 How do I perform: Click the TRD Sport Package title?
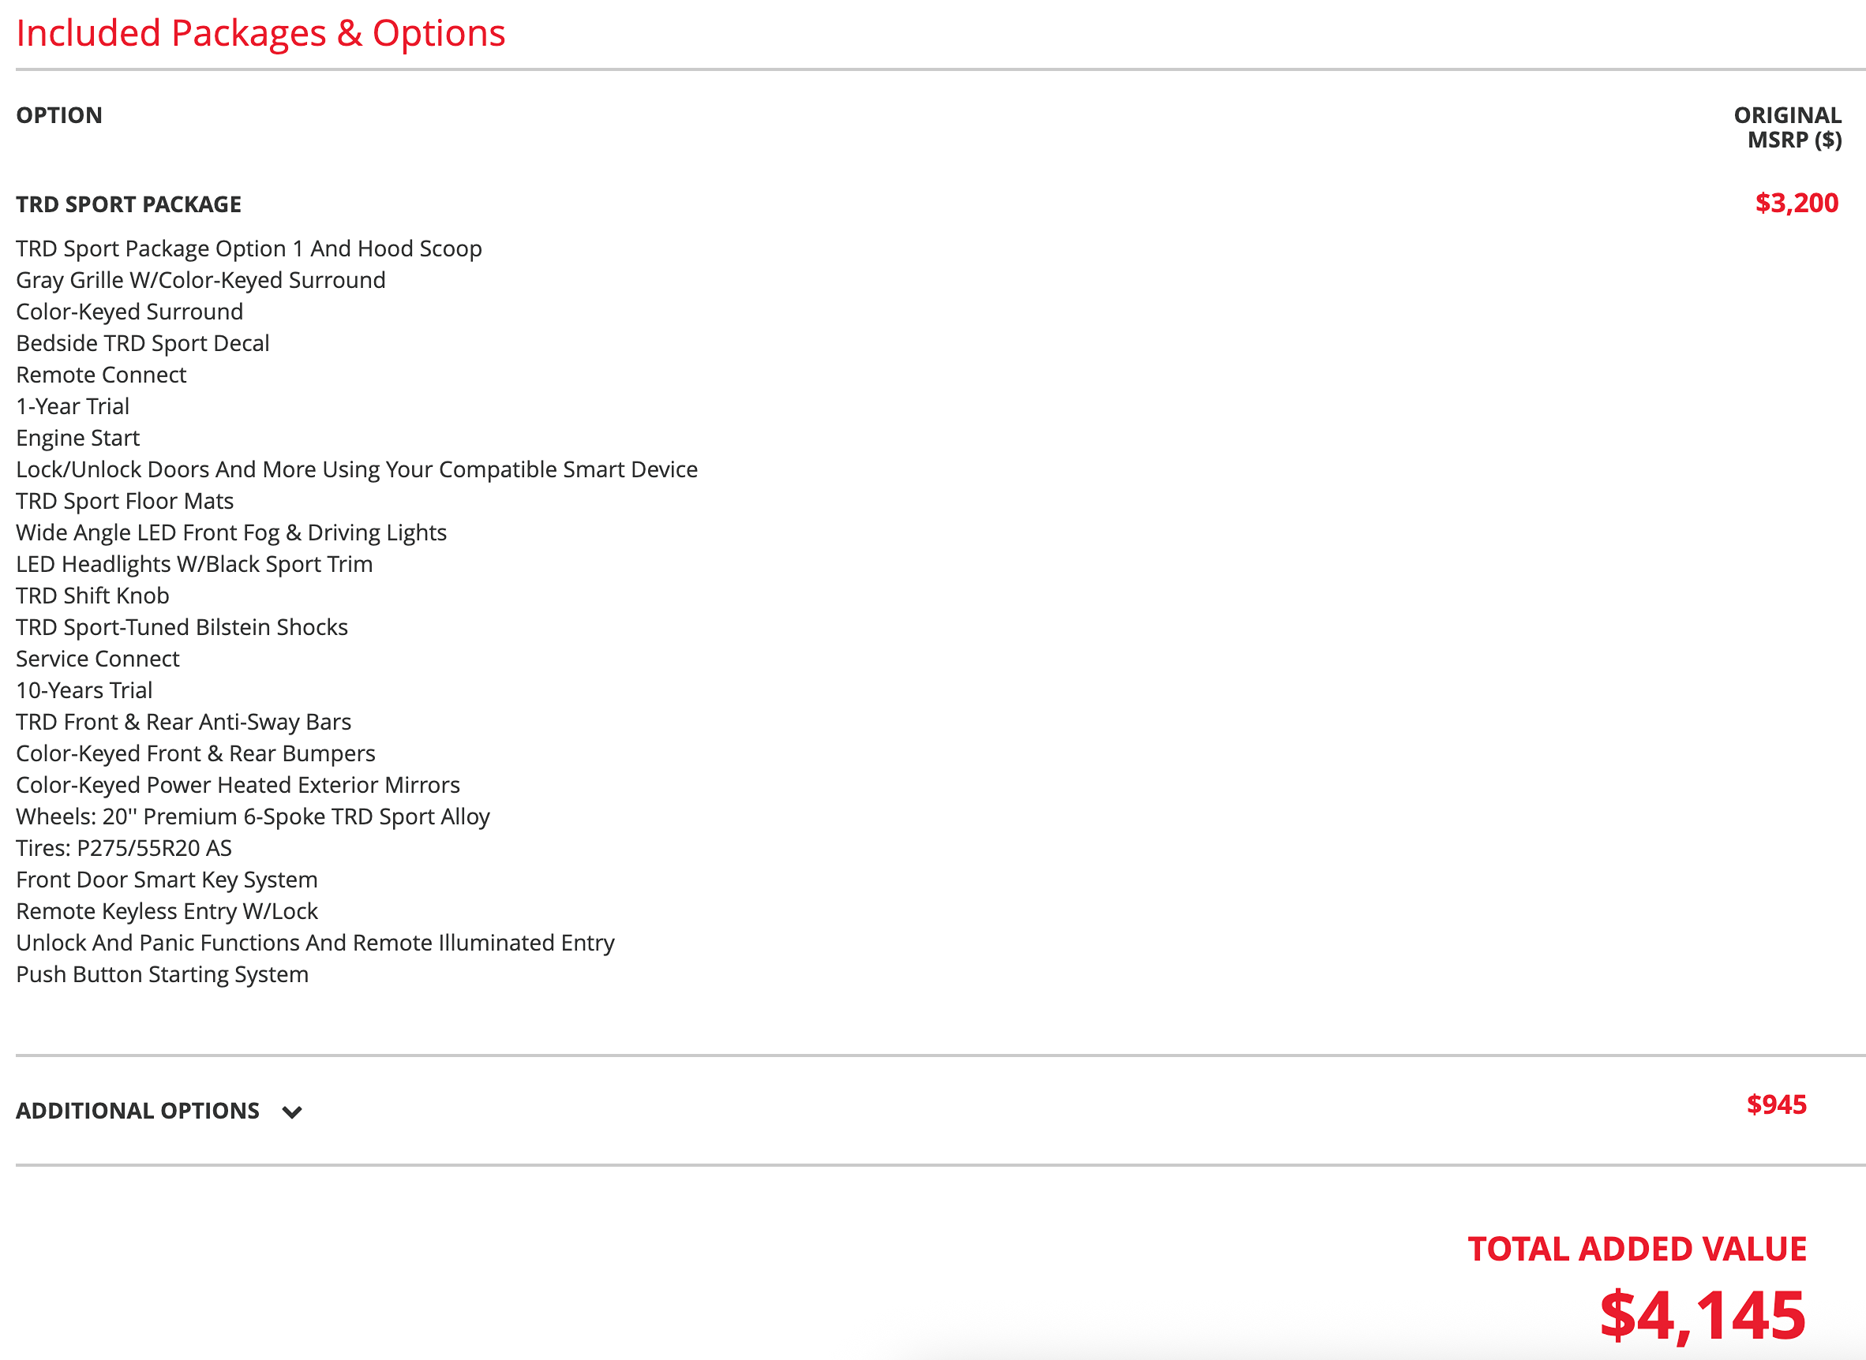[129, 204]
